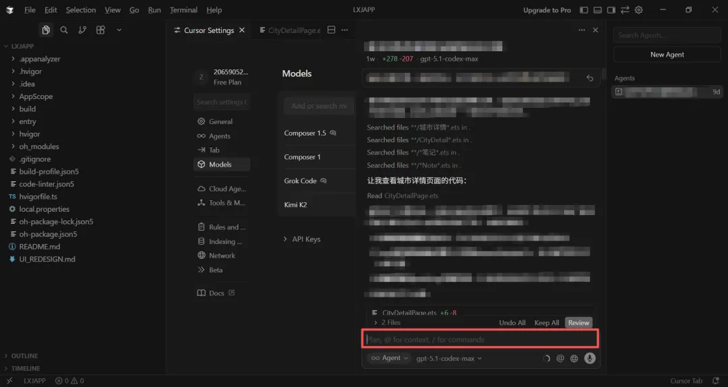728x387 pixels.
Task: Focus the chat prompt input field
Action: tap(480, 339)
